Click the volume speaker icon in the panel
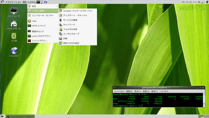Viewport: 209px width, 118px height. click(x=199, y=2)
